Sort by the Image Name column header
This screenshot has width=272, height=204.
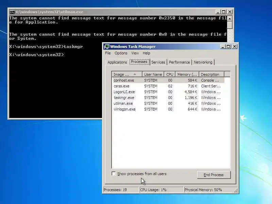[x=127, y=74]
